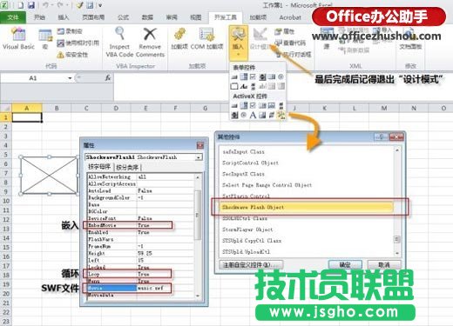Select the Height property row
453x326 pixels.
click(141, 253)
